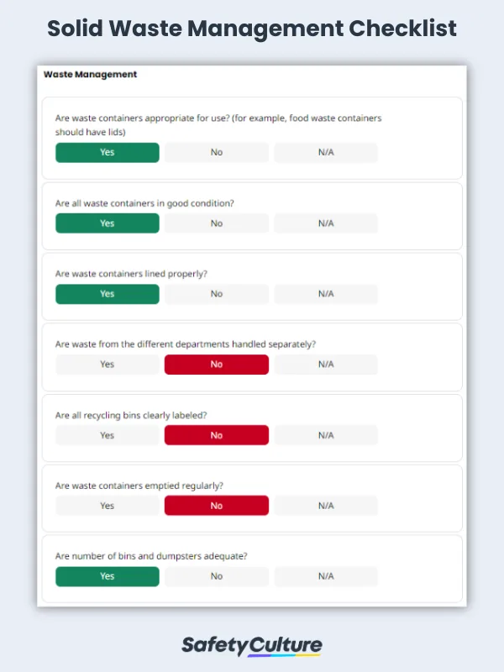Mark N/A for recycling bins clearly labeled
Screen dimensions: 504x672
pos(326,435)
